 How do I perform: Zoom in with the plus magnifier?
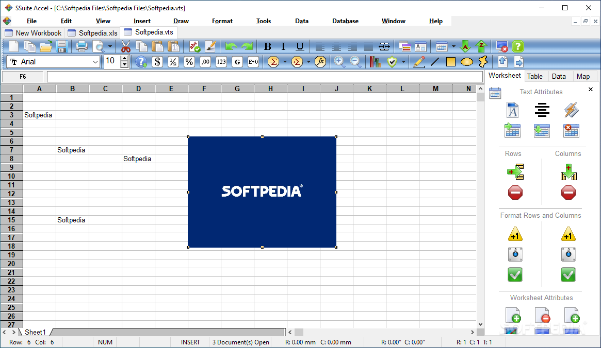339,62
